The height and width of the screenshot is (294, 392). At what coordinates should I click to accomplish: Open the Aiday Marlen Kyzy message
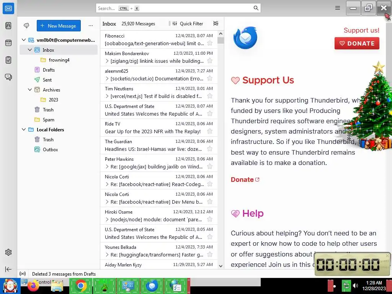(159, 265)
